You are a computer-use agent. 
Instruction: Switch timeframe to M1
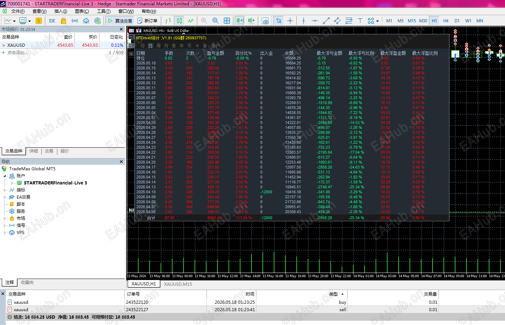coord(389,21)
